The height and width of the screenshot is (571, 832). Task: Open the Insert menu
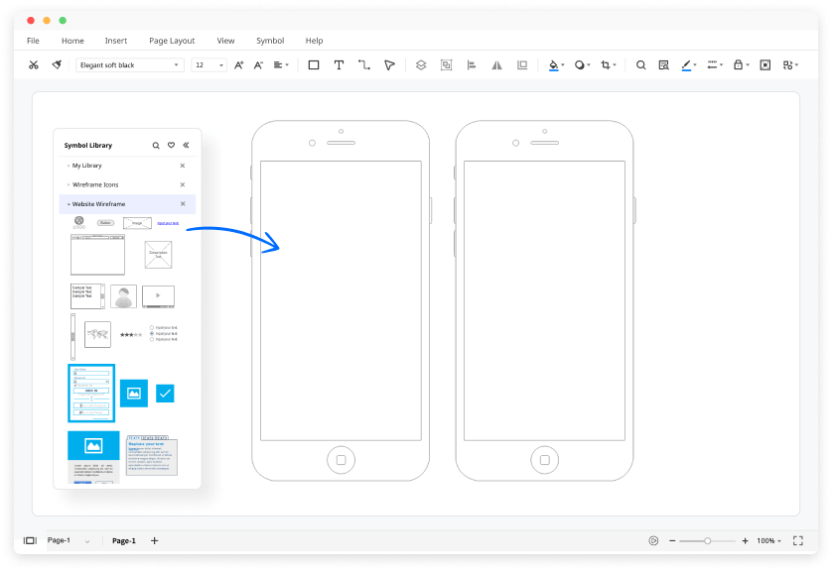coord(116,41)
